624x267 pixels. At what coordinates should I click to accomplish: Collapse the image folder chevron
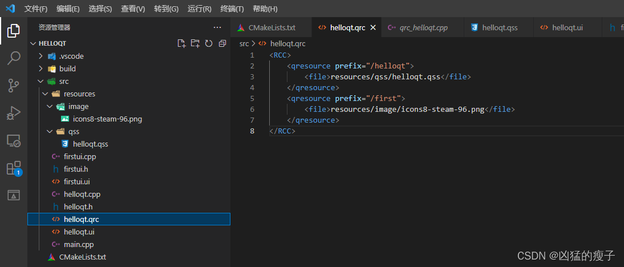(x=50, y=107)
